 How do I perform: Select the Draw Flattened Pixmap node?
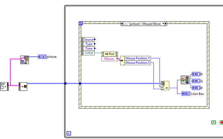point(24,60)
